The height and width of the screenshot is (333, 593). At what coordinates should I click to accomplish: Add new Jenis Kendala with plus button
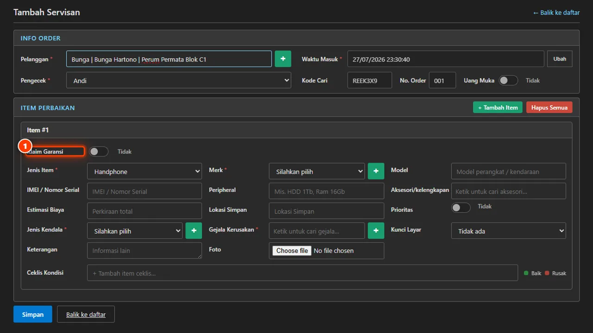click(194, 231)
